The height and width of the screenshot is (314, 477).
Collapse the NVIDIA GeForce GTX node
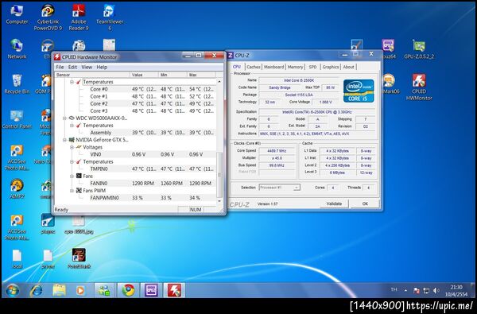[65, 140]
